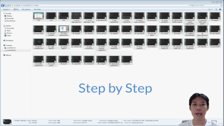This screenshot has height=126, width=224.
Task: Select 10. factorial.flv video
Action: pos(152,17)
